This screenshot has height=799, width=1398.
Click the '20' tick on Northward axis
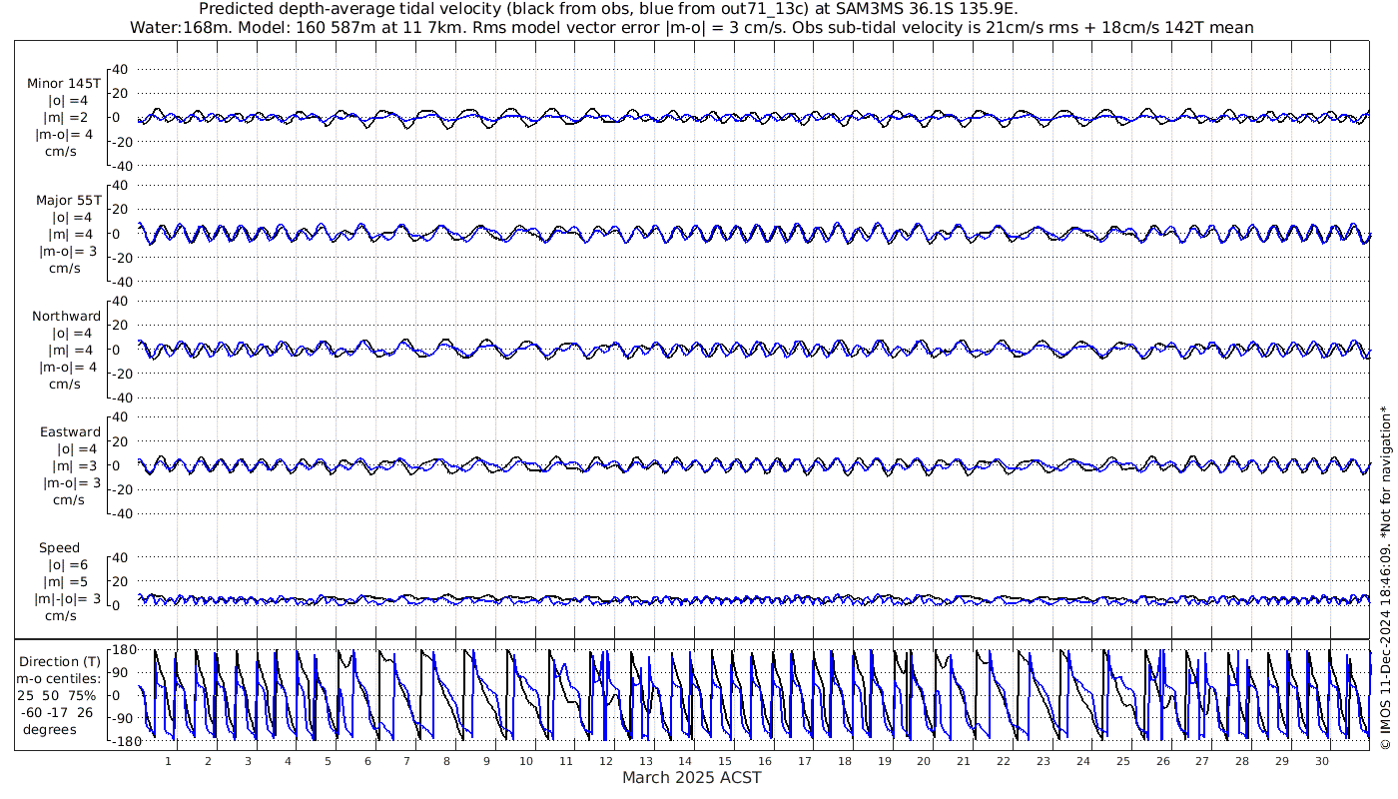click(x=121, y=325)
